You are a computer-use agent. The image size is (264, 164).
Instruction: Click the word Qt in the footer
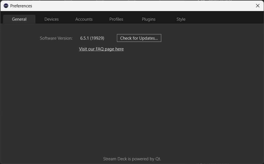point(158,159)
